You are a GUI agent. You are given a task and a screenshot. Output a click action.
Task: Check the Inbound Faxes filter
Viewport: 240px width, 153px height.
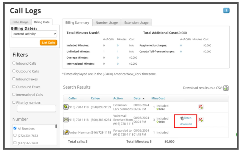click(x=14, y=79)
